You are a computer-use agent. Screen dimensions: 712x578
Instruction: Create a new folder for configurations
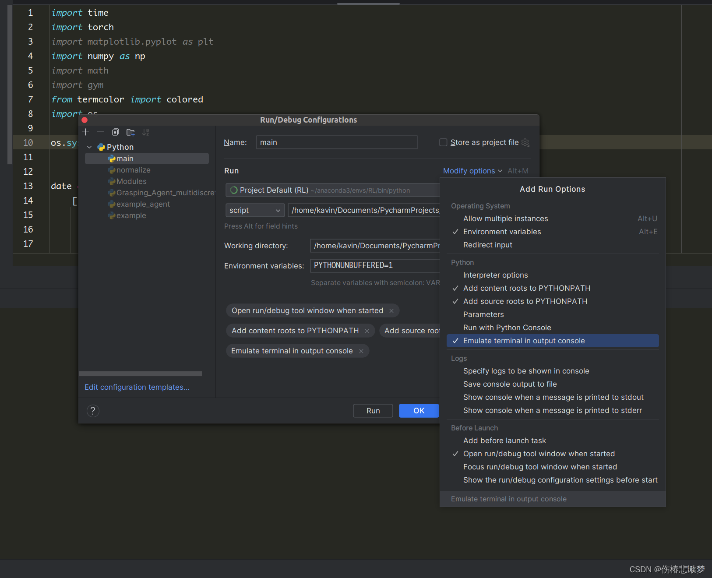coord(130,132)
